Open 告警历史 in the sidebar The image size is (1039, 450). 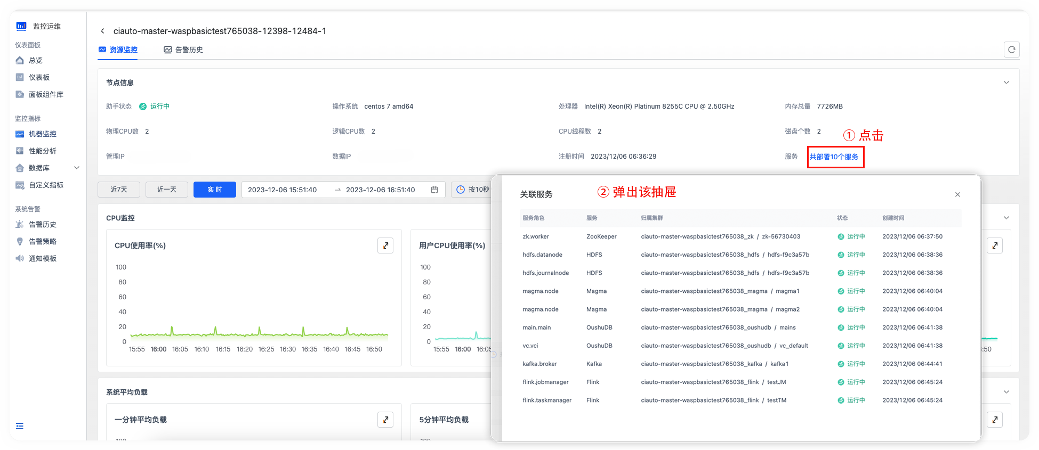pyautogui.click(x=43, y=225)
